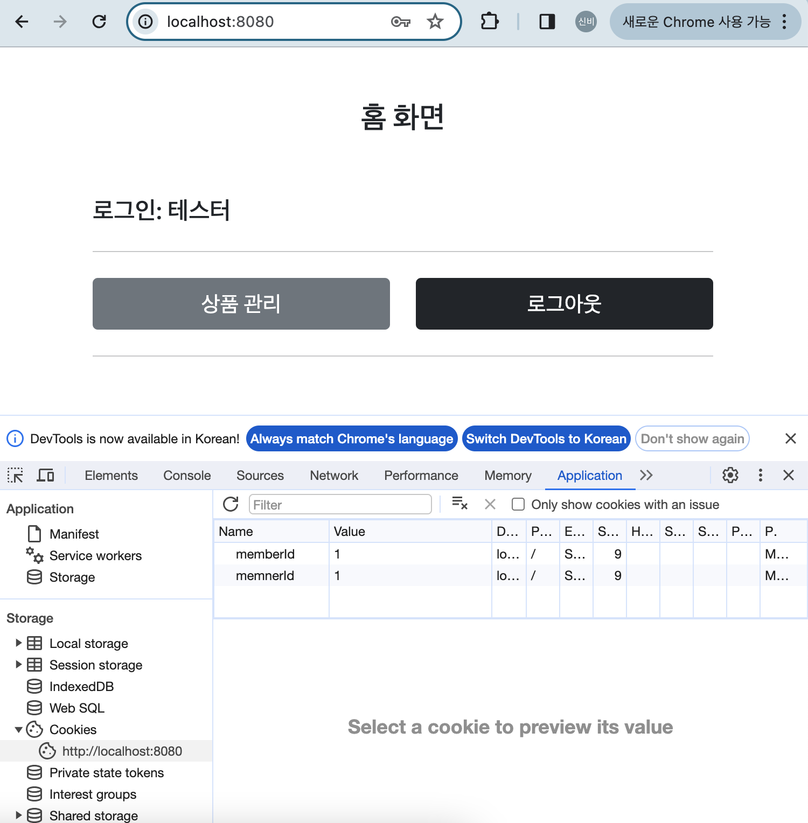The height and width of the screenshot is (823, 808).
Task: Click the 로그아웃 button
Action: (x=565, y=304)
